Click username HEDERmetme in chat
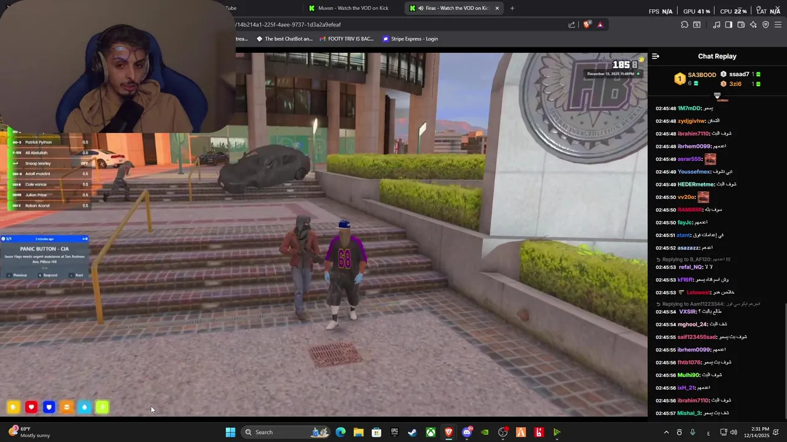Viewport: 787px width, 442px height. pyautogui.click(x=696, y=184)
